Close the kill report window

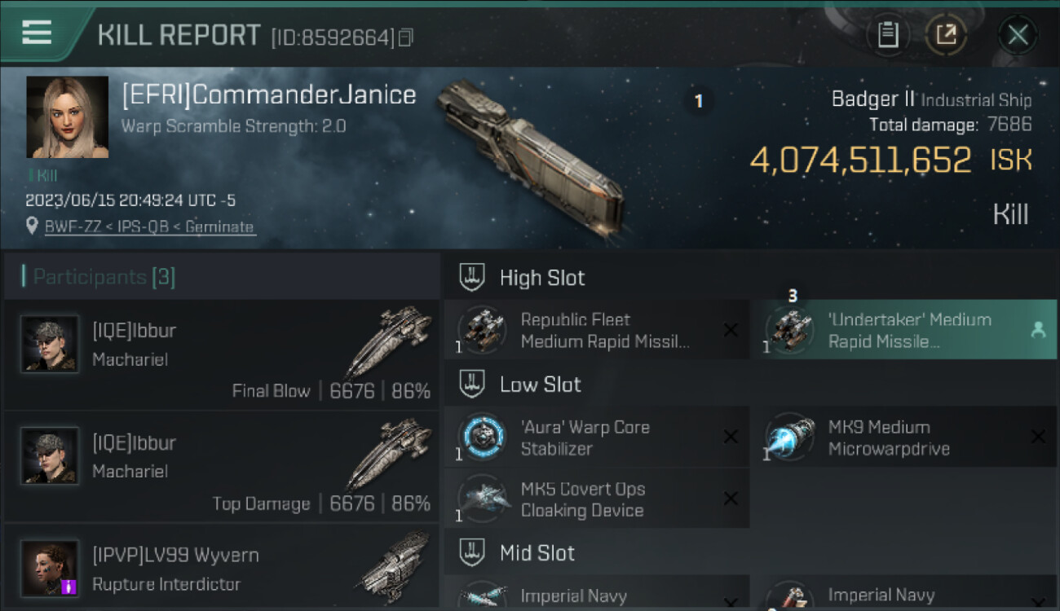click(1018, 35)
